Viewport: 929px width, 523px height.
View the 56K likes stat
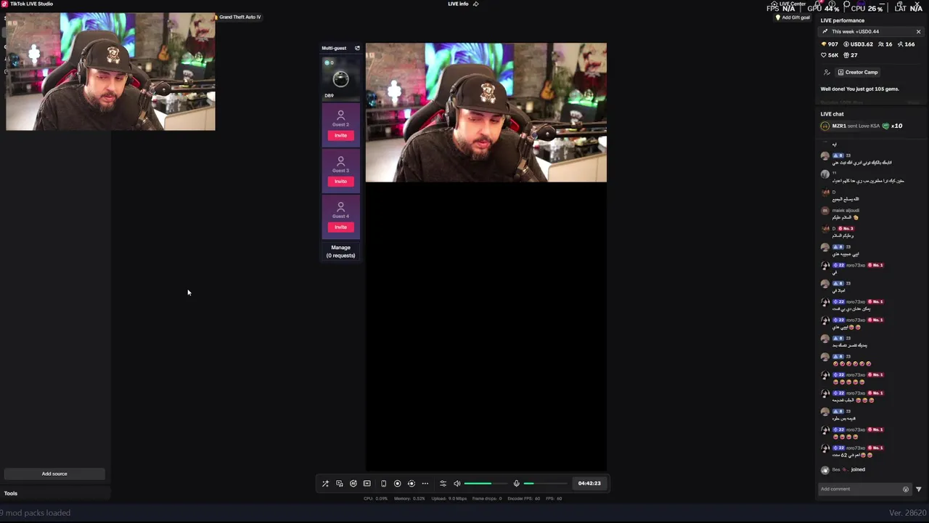[830, 55]
